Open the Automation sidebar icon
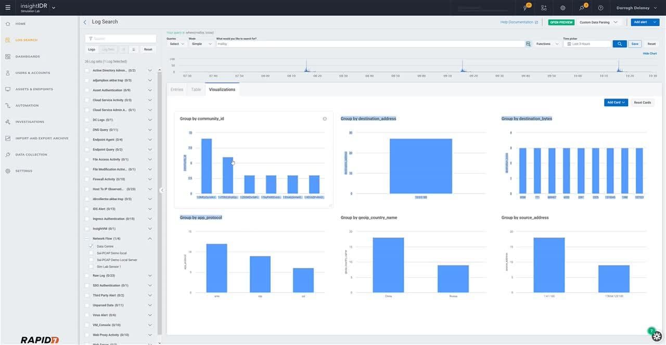The width and height of the screenshot is (666, 345). (x=8, y=106)
